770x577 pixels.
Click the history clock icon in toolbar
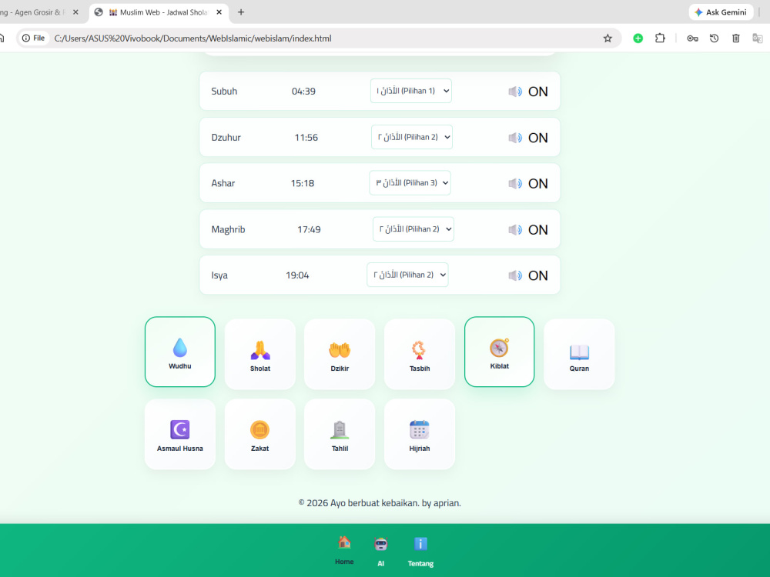714,38
